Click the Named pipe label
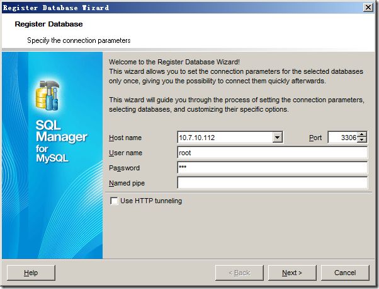 [x=127, y=183]
